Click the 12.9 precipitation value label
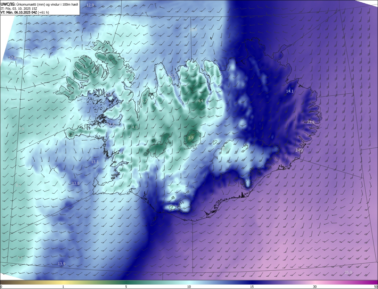Image resolution: width=378 pixels, height=289 pixels. coord(90,5)
